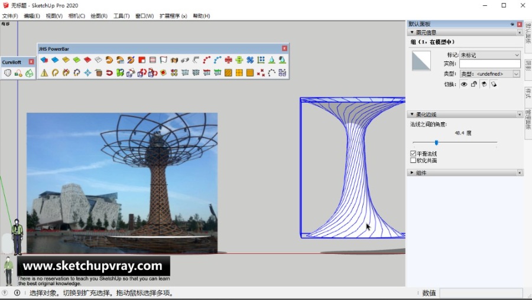
Task: Uncheck the 平滑法线 checkbox
Action: (413, 154)
